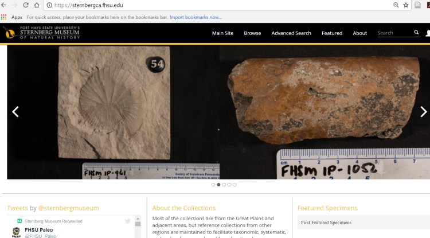Select the second carousel indicator dot

point(218,185)
